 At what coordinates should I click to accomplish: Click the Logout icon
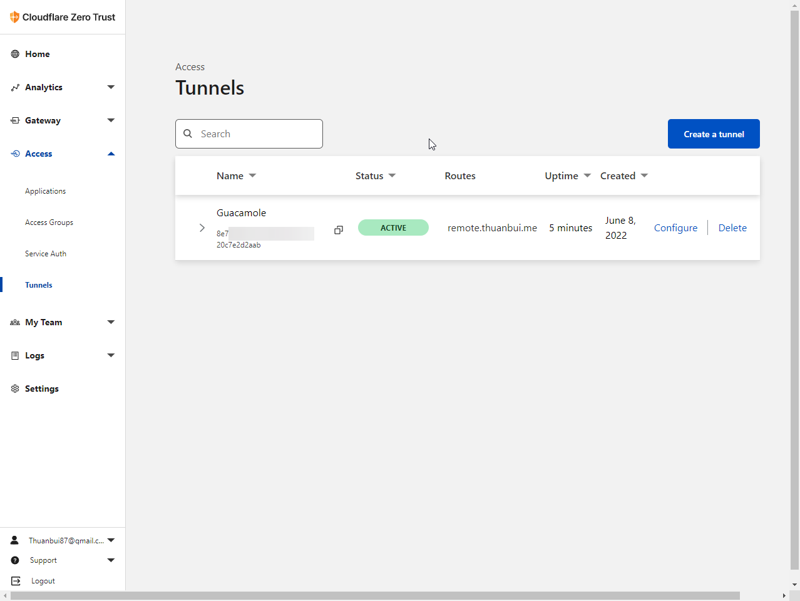coord(16,581)
